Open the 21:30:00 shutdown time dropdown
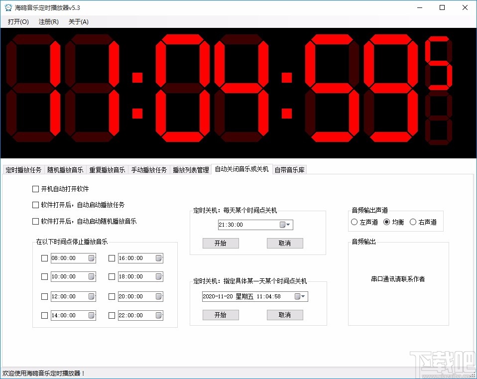Screen dimensions: 477x379 (288, 225)
